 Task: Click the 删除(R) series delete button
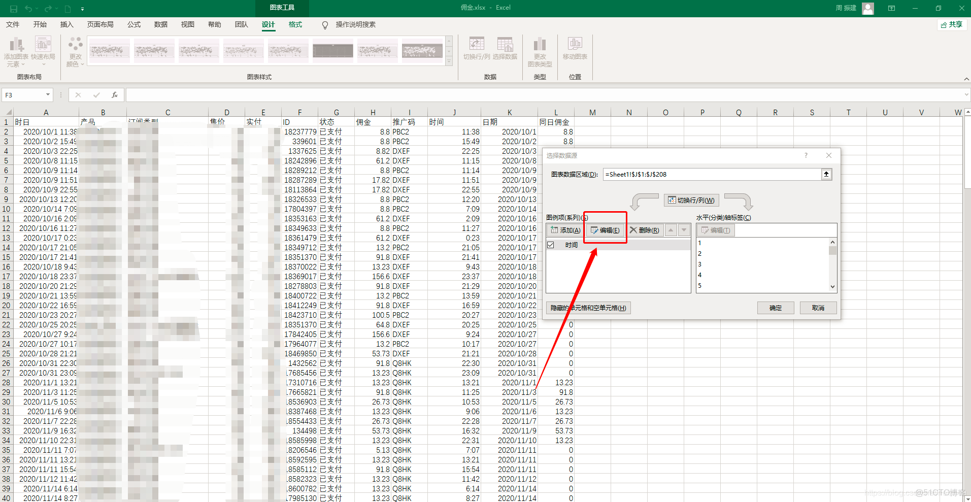645,230
